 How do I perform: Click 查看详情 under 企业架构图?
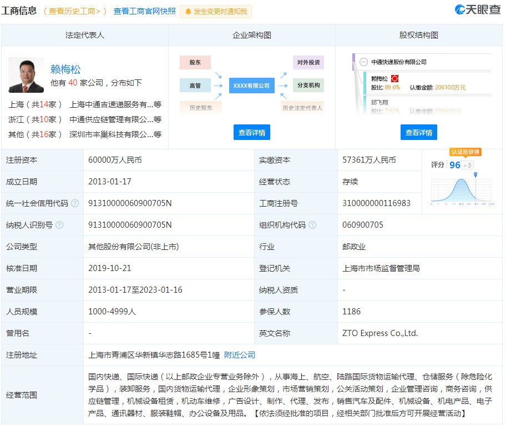(x=252, y=132)
